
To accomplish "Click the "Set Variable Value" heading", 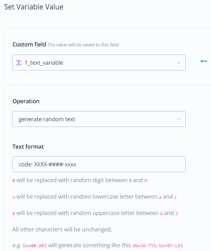I will click(34, 7).
